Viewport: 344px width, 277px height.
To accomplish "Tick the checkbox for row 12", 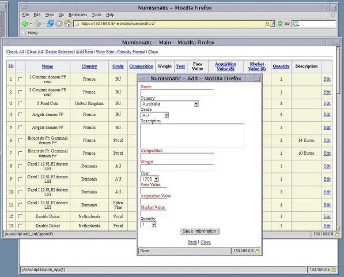I will [20, 216].
